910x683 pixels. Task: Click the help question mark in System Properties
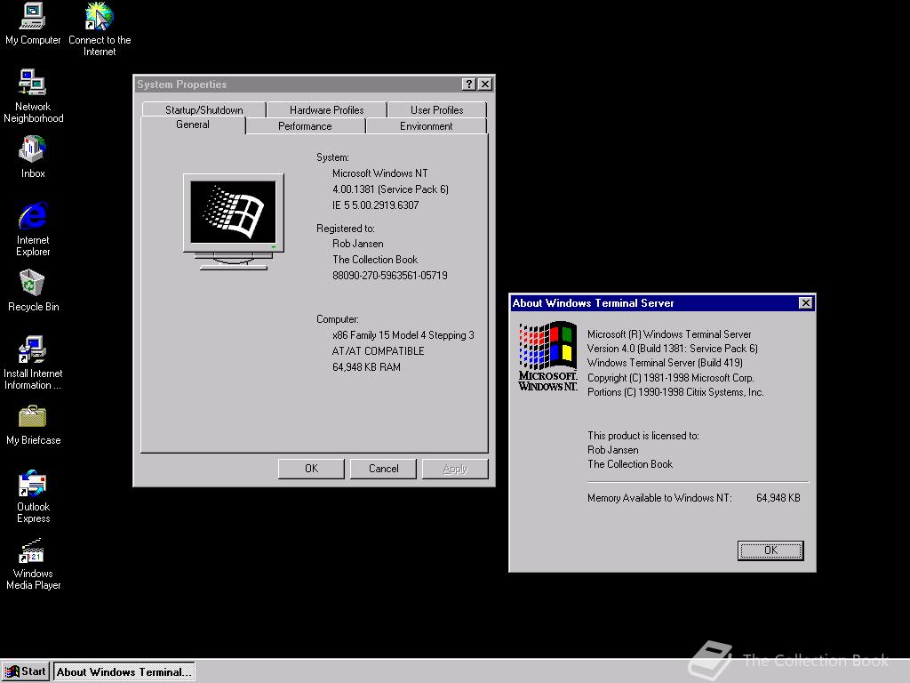click(469, 84)
